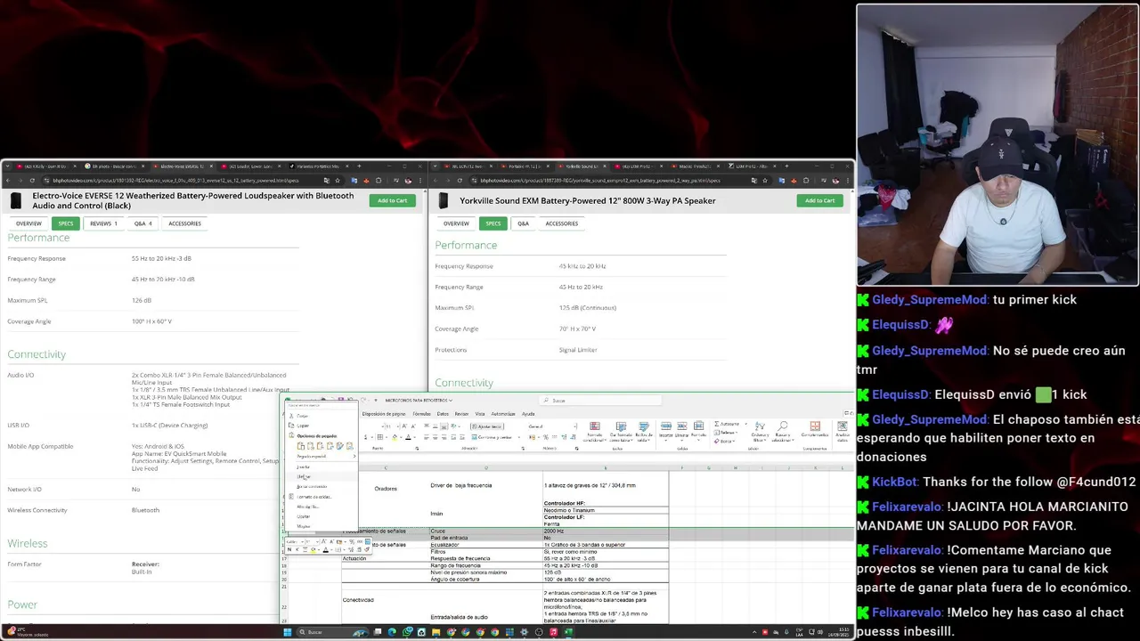Open the Revisar ribbon tab in Excel
Viewport: 1140px width, 641px height.
click(461, 414)
